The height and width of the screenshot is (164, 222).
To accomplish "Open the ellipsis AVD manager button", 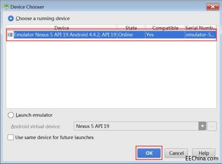I will point(212,126).
